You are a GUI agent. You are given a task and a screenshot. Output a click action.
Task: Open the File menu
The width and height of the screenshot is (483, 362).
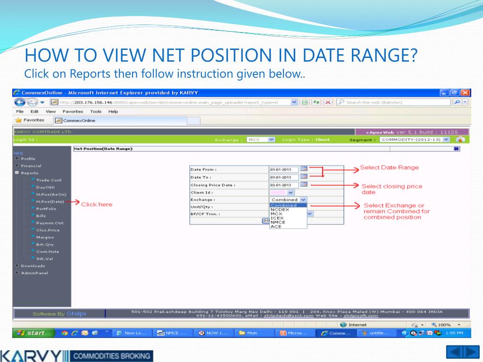coord(20,111)
